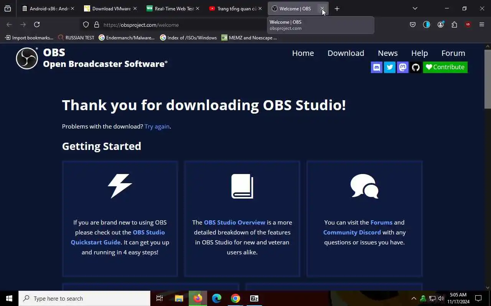Screen dimensions: 491x306
Task: Open the Firefox View icon
Action: tap(8, 8)
